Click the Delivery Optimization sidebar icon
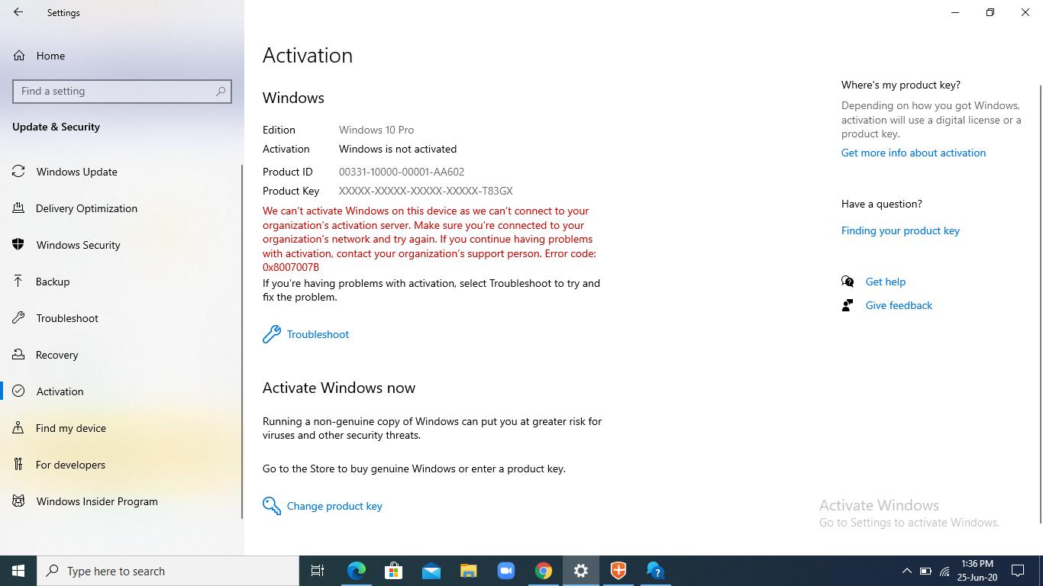The height and width of the screenshot is (586, 1043). point(18,208)
